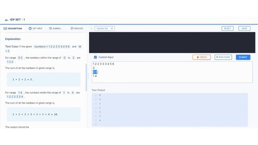
Task: Click the 'numbers = 1 2 2 3 3 3 4 5 6' snippet
Action: pyautogui.click(x=52, y=47)
